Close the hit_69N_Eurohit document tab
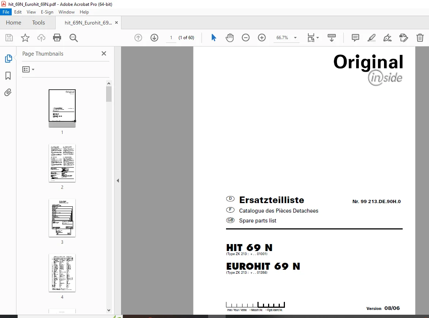Viewport: 429px width, 318px height. click(117, 23)
